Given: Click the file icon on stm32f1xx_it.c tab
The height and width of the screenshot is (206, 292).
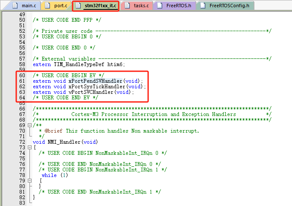Looking at the screenshot, I should [x=78, y=6].
